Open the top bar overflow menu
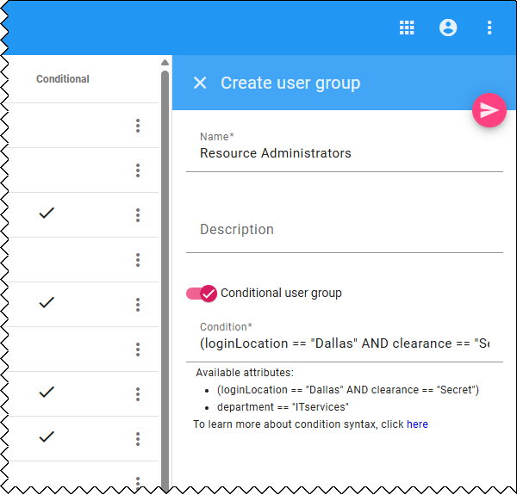 489,28
